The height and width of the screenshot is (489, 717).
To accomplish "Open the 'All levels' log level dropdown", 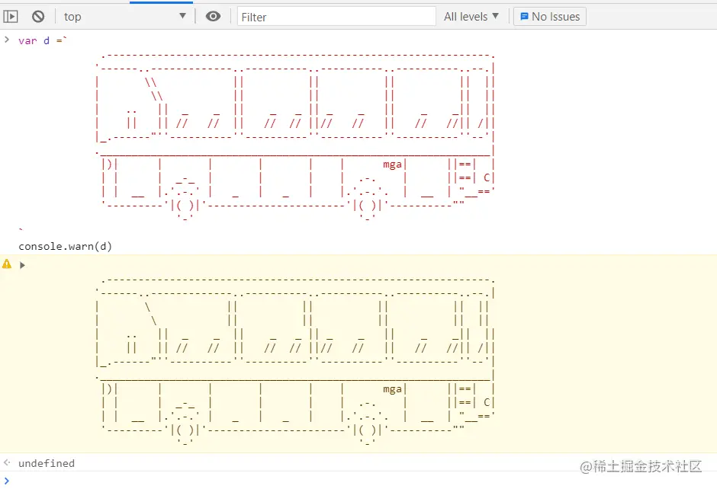I will (471, 17).
